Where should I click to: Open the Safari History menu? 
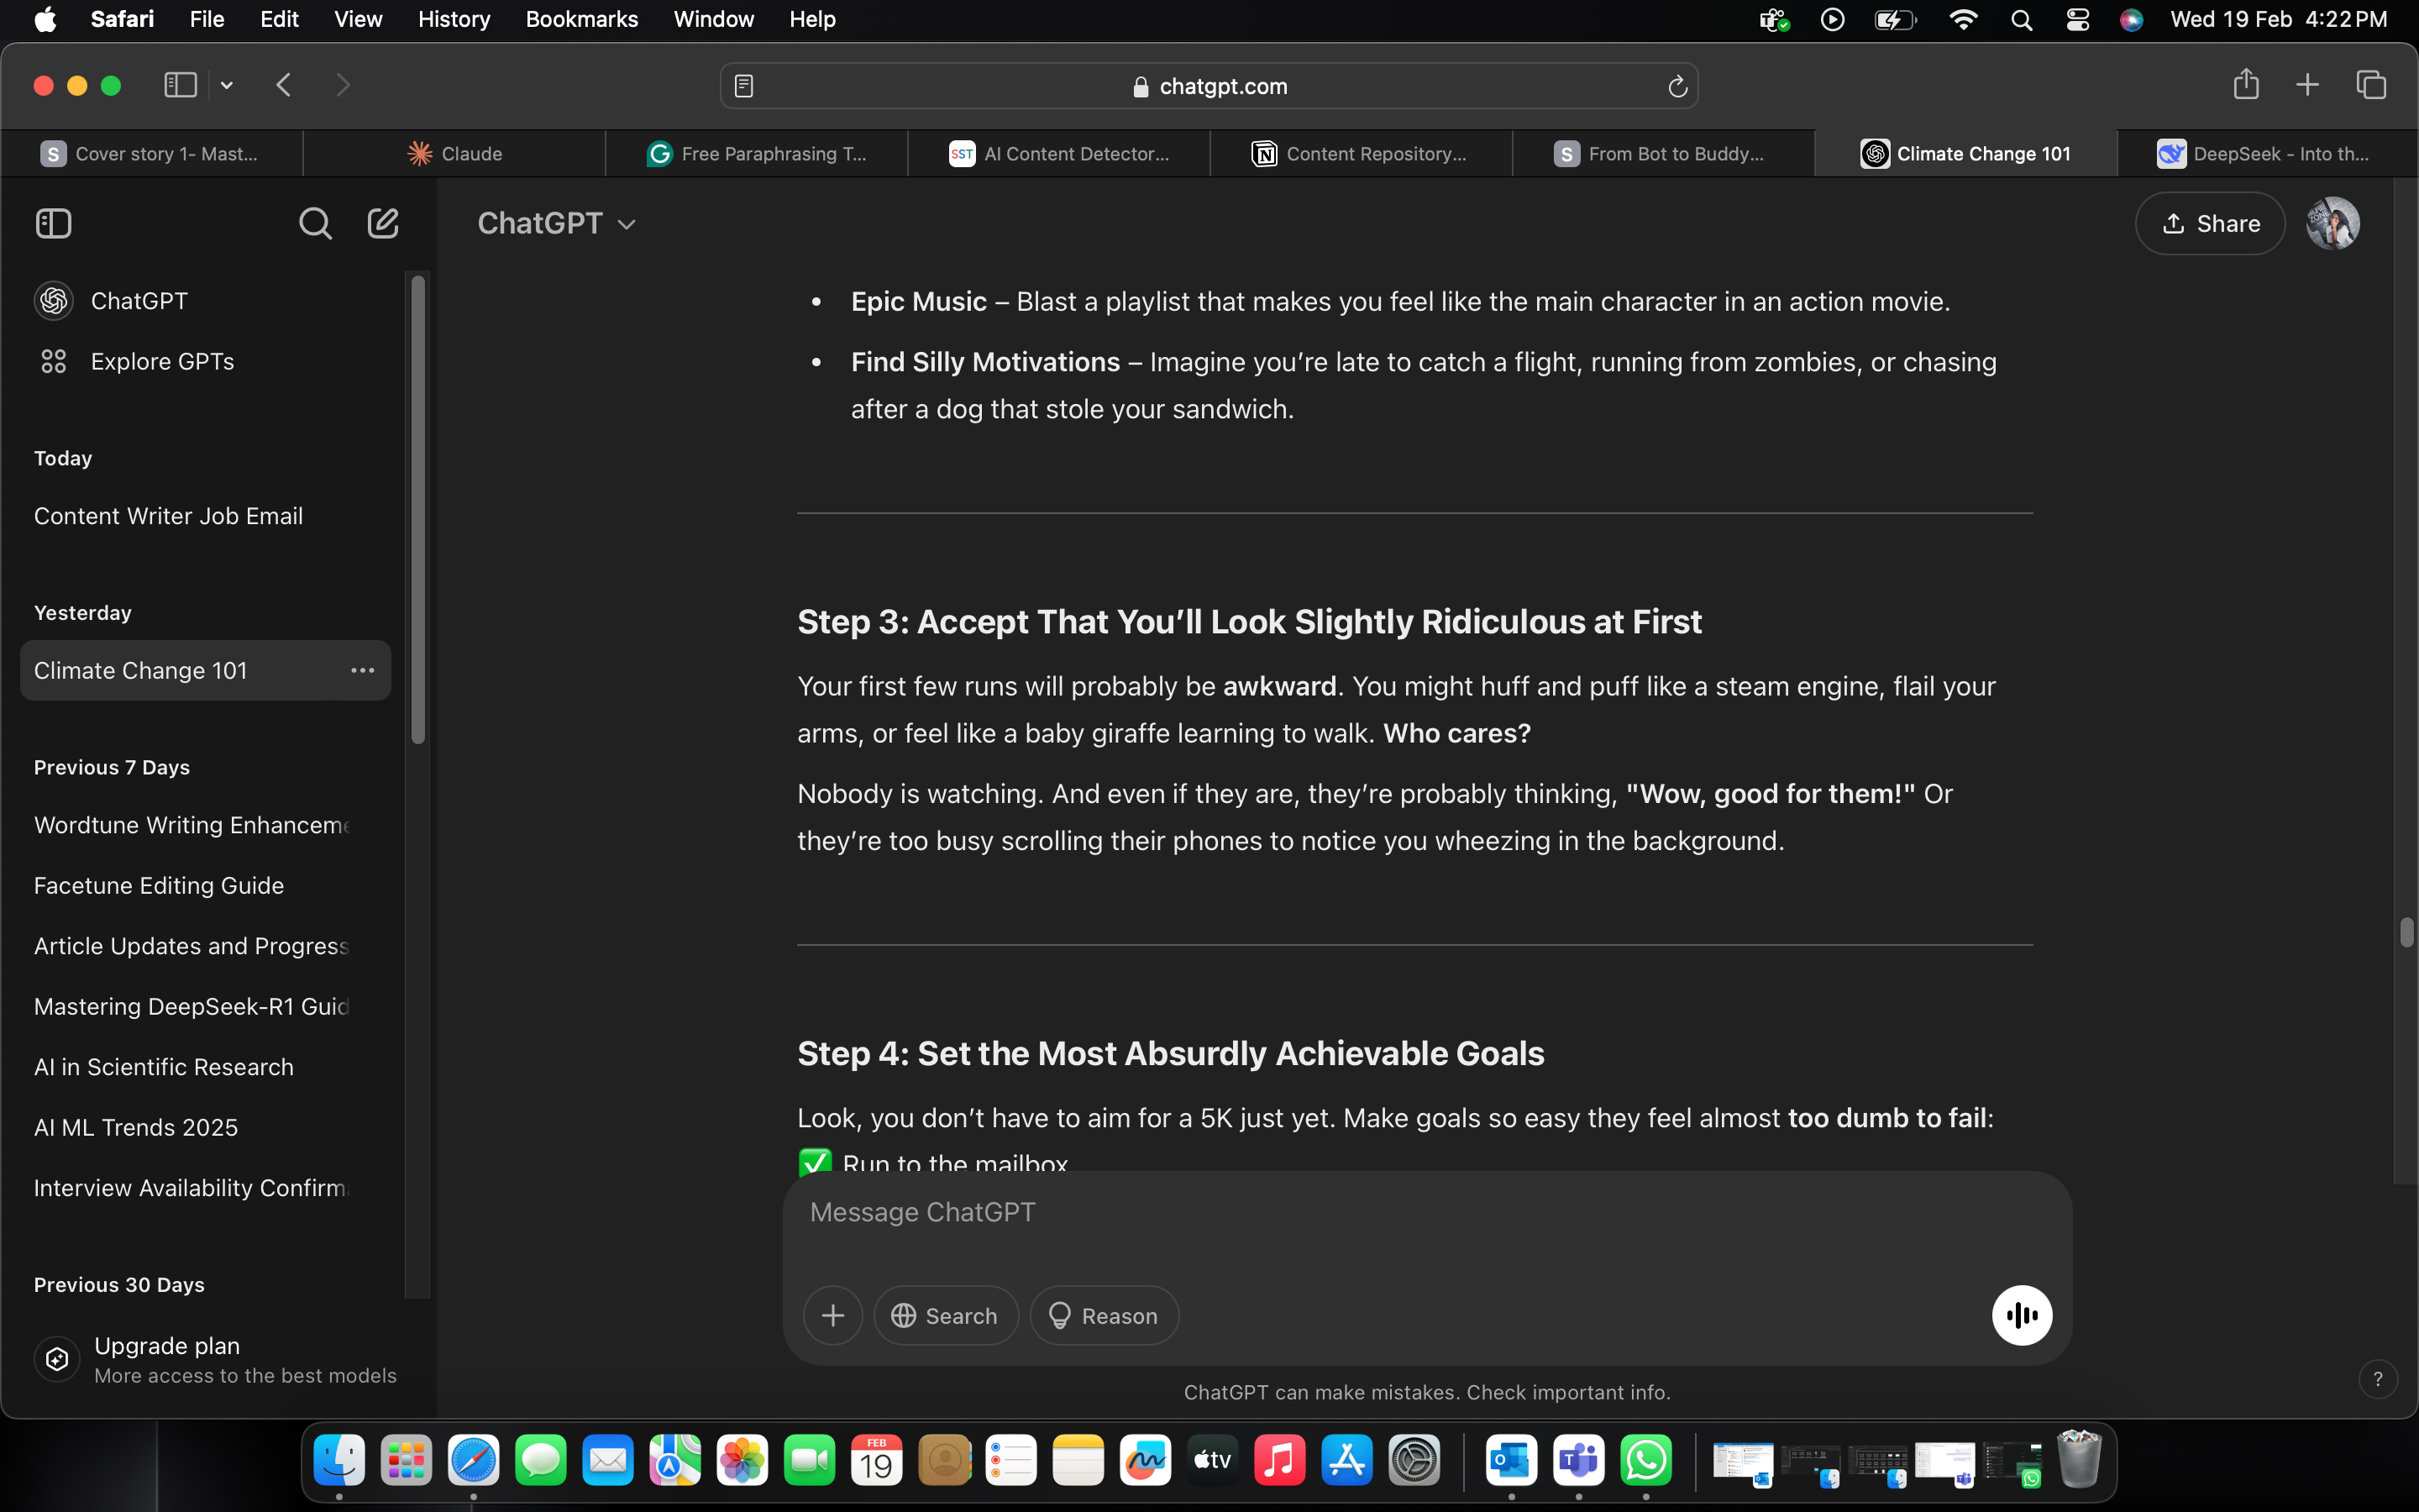tap(454, 20)
